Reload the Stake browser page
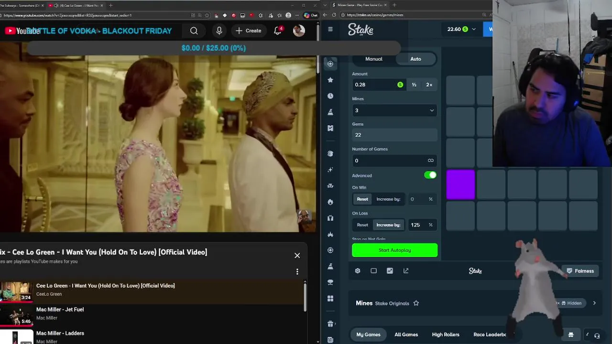Image resolution: width=612 pixels, height=344 pixels. [x=334, y=15]
